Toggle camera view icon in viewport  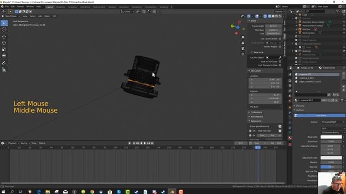point(243,48)
